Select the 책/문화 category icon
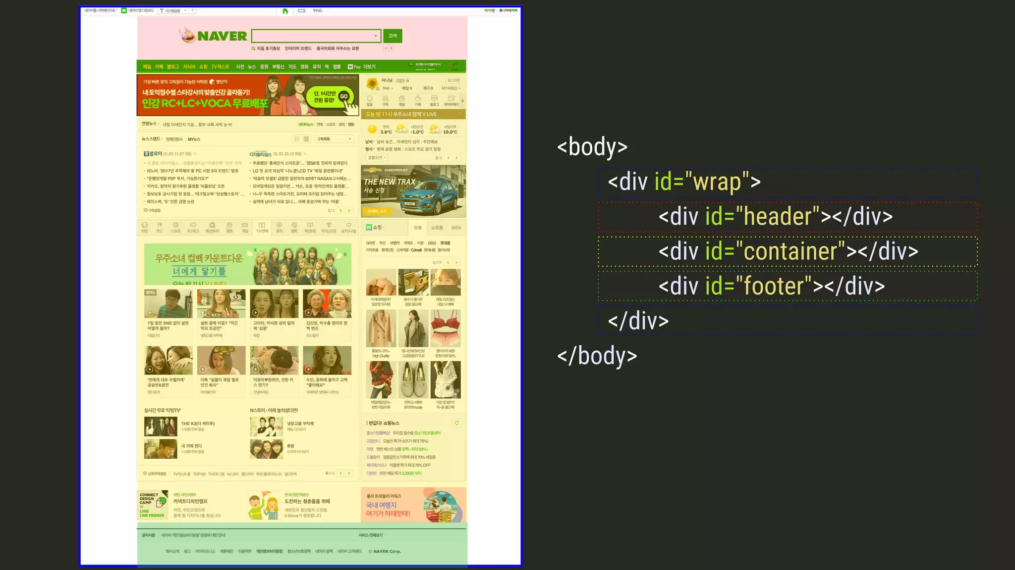Viewport: 1015px width, 570px height. pyautogui.click(x=310, y=225)
